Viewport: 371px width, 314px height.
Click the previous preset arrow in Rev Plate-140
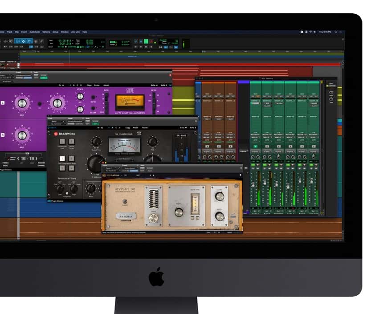150,175
